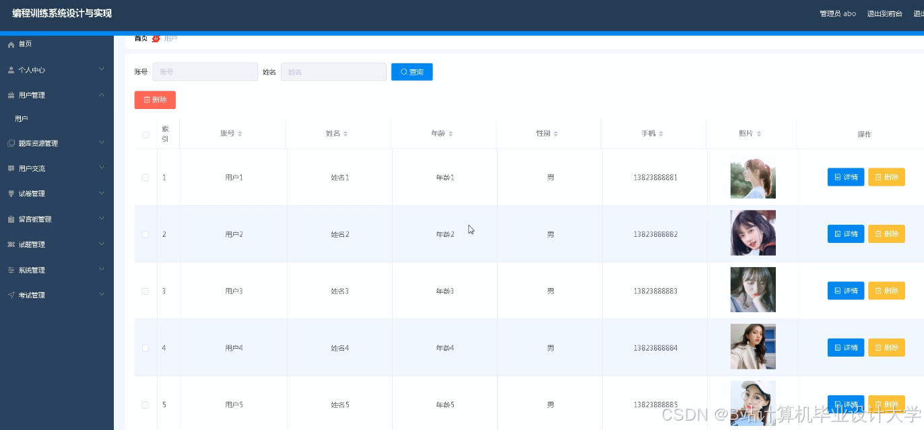
Task: Click the 账号 search input field
Action: point(205,72)
